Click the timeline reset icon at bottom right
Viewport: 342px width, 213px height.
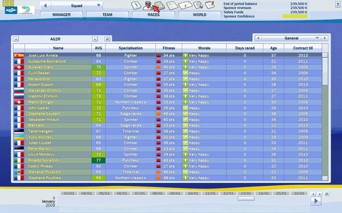(327, 194)
